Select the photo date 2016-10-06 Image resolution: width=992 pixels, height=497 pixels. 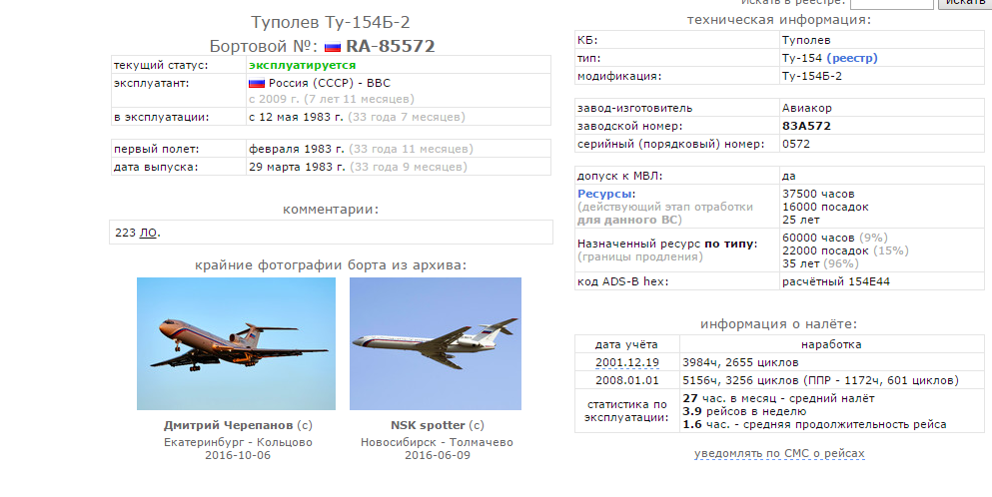237,455
